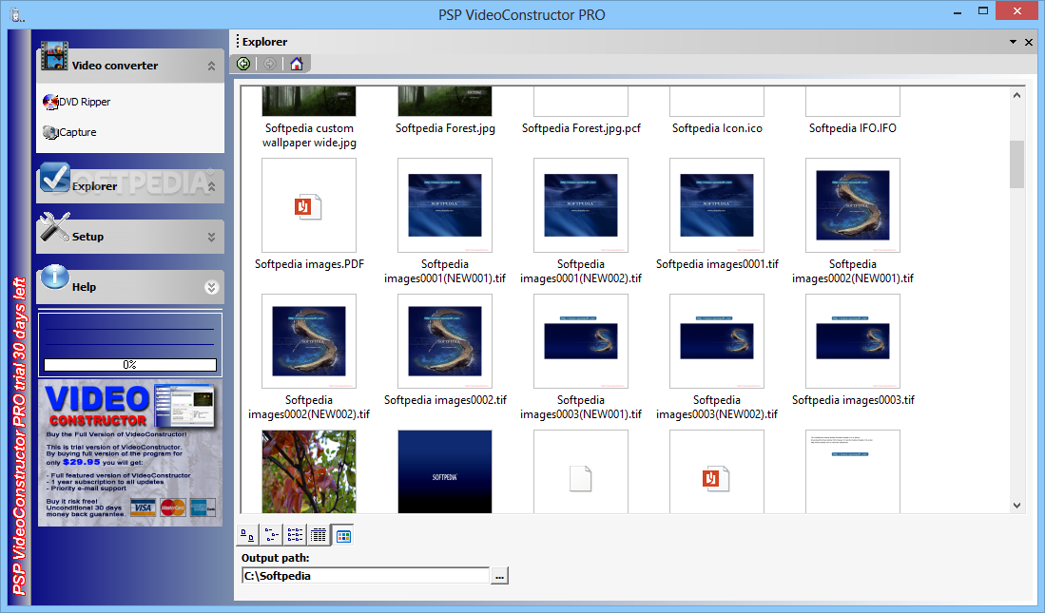Switch to small icons view

[x=271, y=535]
